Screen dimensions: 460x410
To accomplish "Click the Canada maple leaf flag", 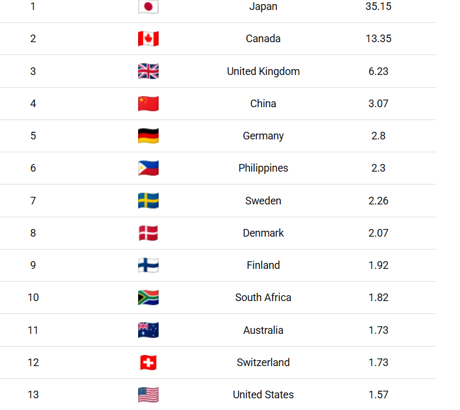I will (148, 39).
